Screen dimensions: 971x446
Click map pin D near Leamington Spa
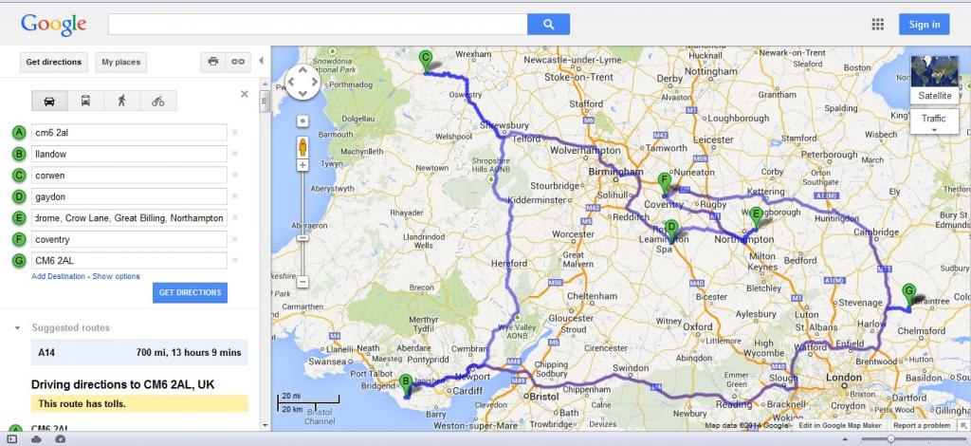click(x=672, y=232)
